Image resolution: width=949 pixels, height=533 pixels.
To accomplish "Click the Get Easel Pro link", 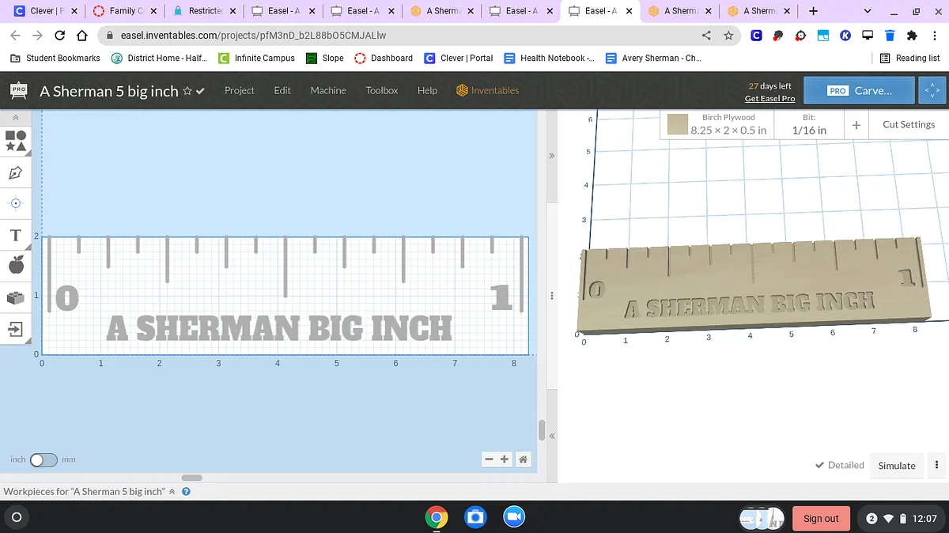I will point(769,98).
